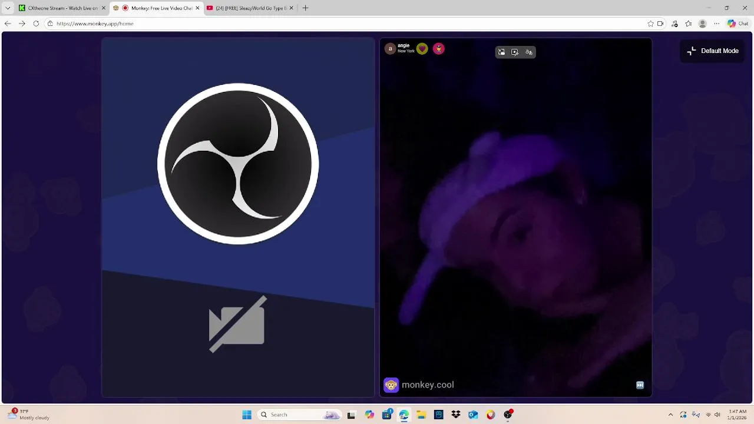Open File Explorer from the taskbar

point(421,415)
